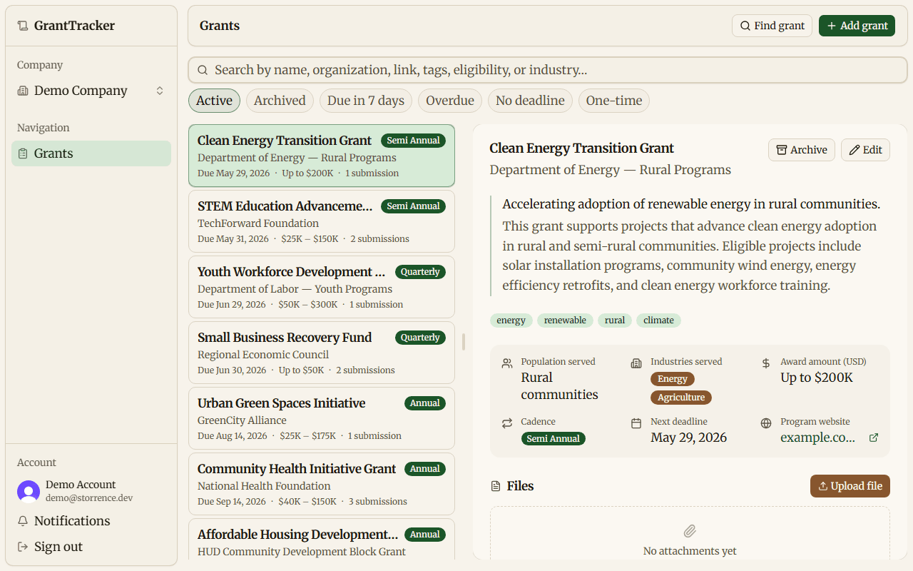Enable the Overdue filter chip

point(449,101)
